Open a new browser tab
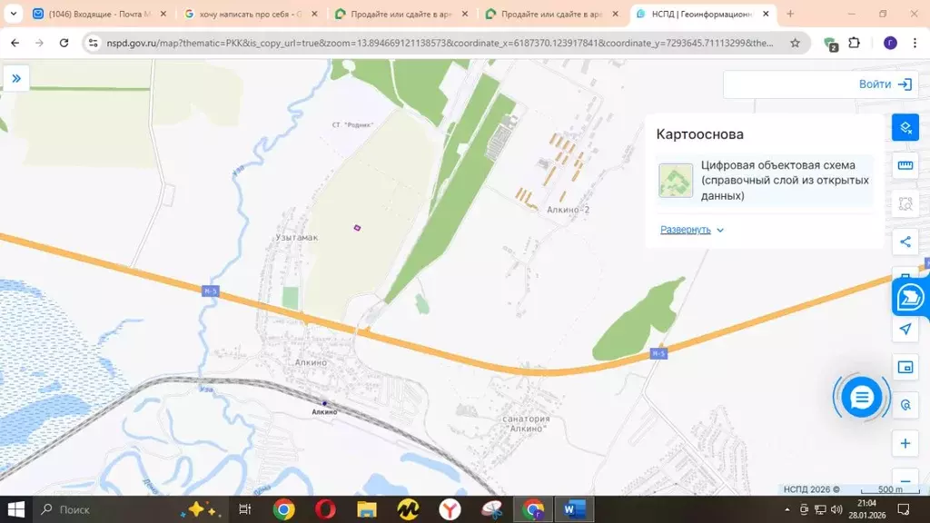This screenshot has width=930, height=523. pos(790,15)
